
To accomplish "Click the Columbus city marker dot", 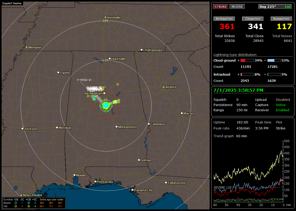I will 149,124.
